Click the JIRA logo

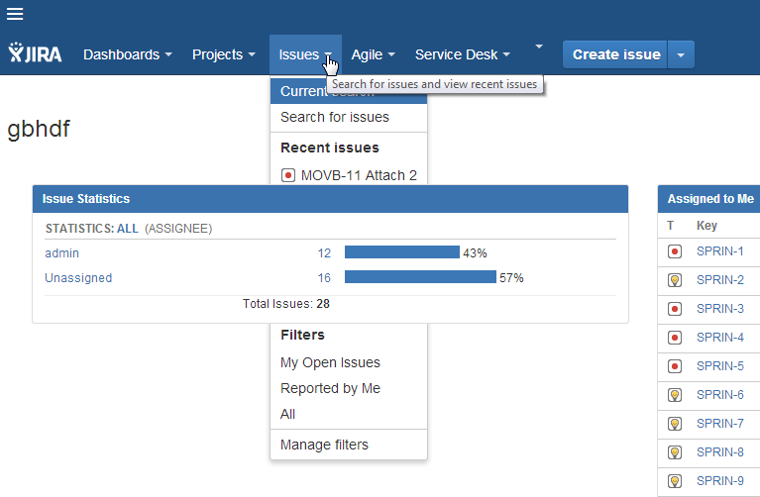pyautogui.click(x=35, y=53)
